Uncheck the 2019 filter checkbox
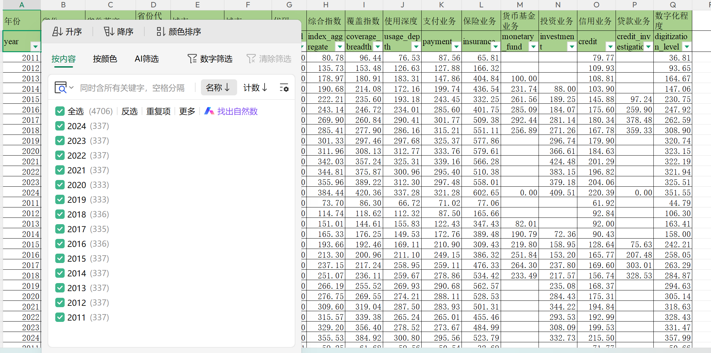The height and width of the screenshot is (353, 711). (60, 199)
